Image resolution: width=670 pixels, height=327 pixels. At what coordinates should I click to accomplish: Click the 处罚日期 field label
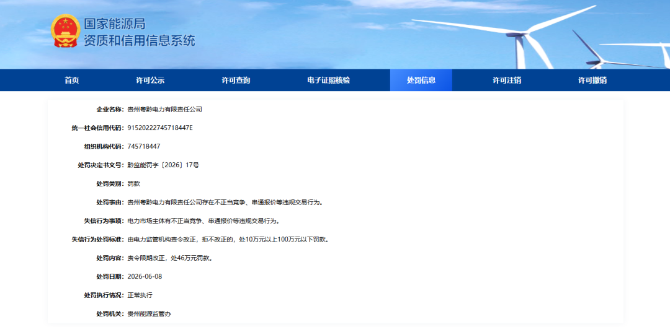(x=110, y=276)
